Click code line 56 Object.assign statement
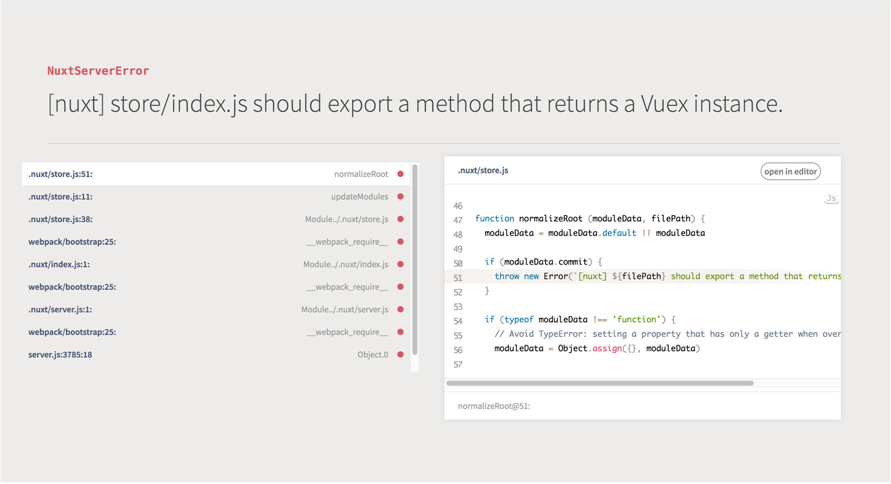Image resolution: width=891 pixels, height=484 pixels. (x=597, y=349)
